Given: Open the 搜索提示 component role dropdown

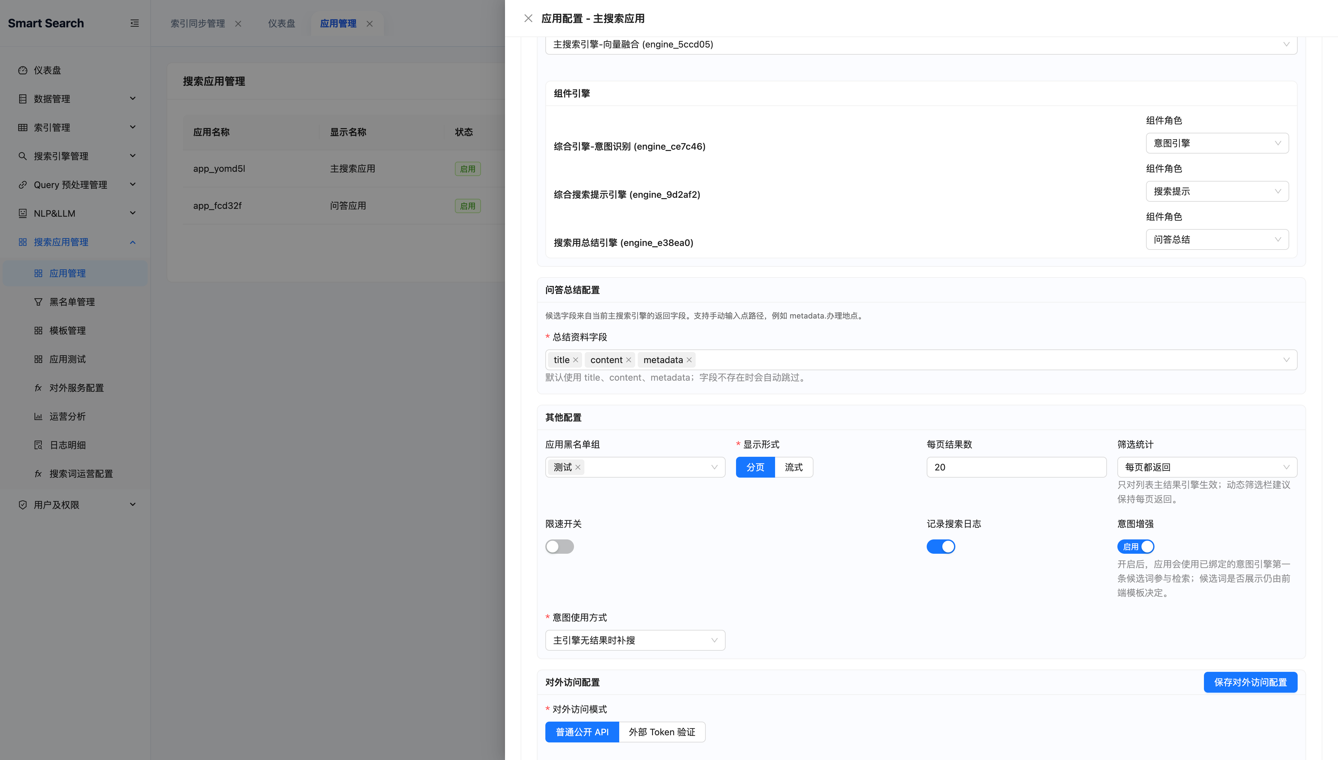Looking at the screenshot, I should click(1217, 192).
